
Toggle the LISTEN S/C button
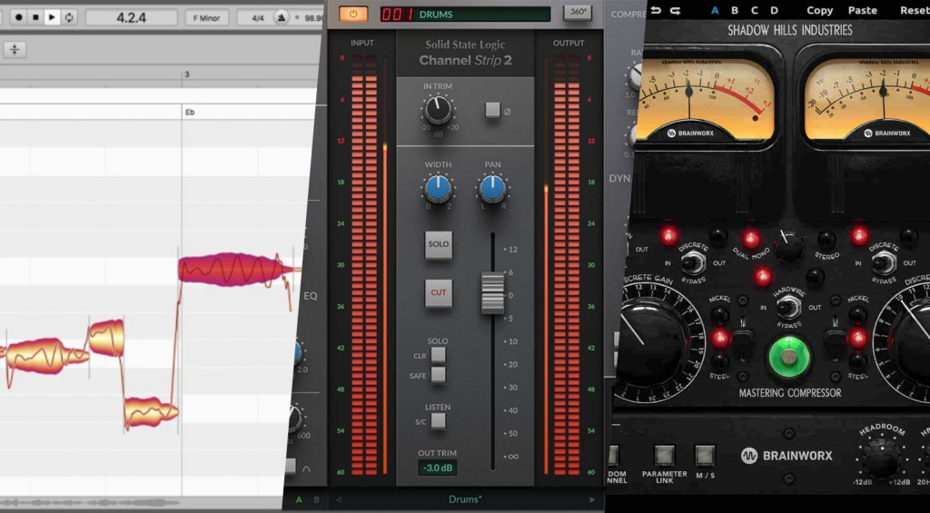[x=438, y=421]
